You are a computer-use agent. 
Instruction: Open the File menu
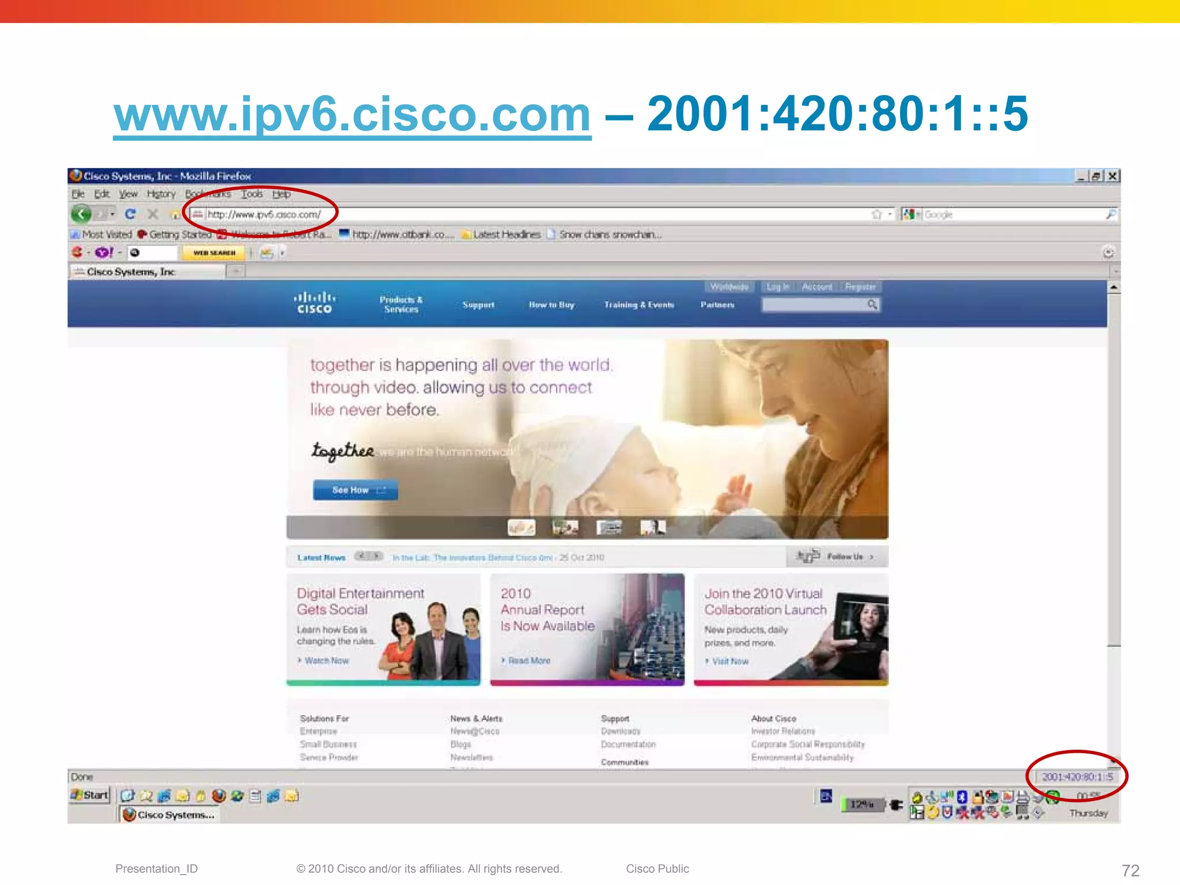click(78, 194)
